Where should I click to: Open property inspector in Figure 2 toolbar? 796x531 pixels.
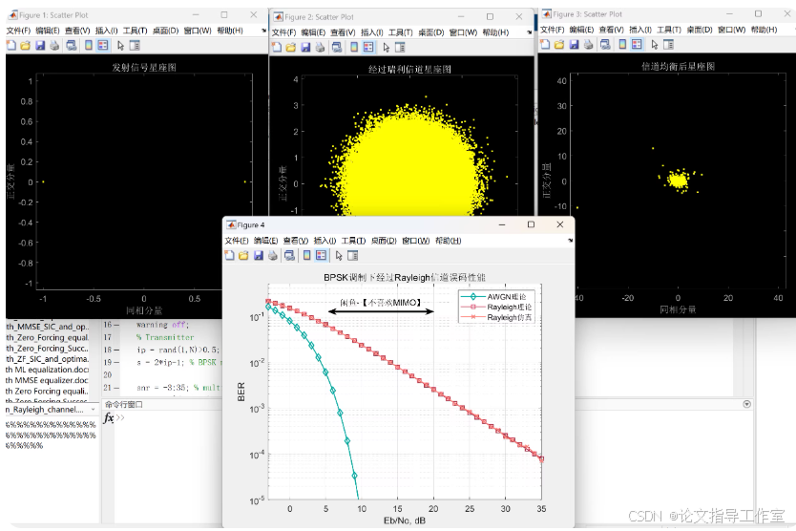pyautogui.click(x=400, y=48)
